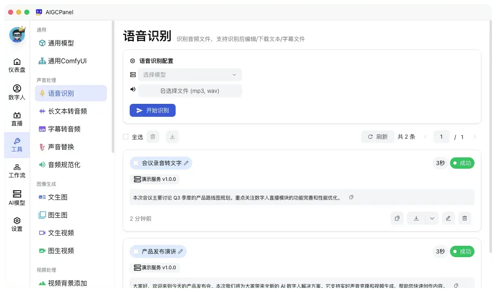The height and width of the screenshot is (292, 496).
Task: Click the 刷新 refresh button
Action: [x=378, y=137]
